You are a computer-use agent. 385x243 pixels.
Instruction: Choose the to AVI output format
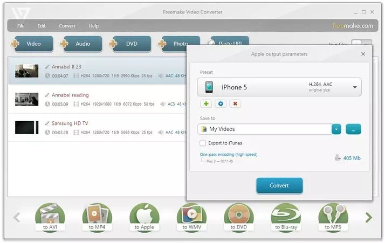[x=50, y=217]
